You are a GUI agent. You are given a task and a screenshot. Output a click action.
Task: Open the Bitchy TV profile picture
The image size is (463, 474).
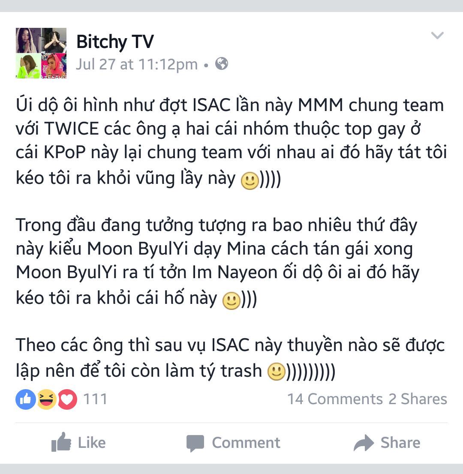(41, 53)
